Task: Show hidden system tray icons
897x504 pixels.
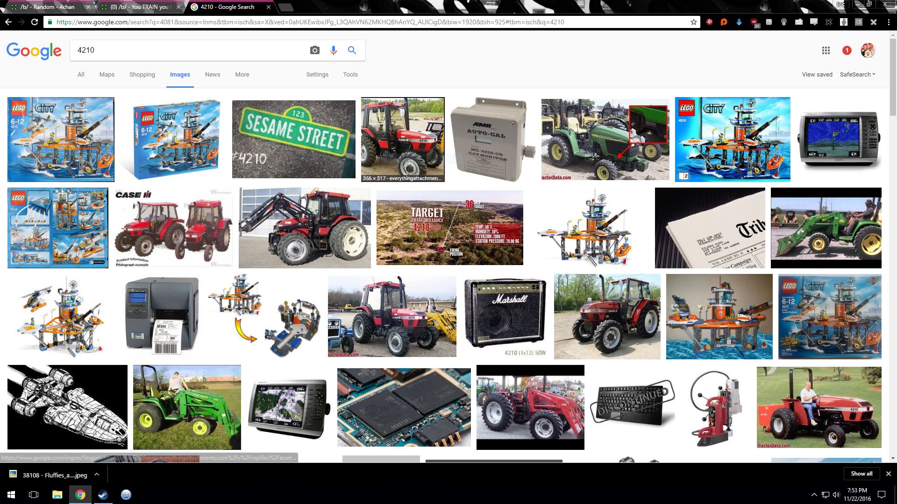Action: point(814,495)
